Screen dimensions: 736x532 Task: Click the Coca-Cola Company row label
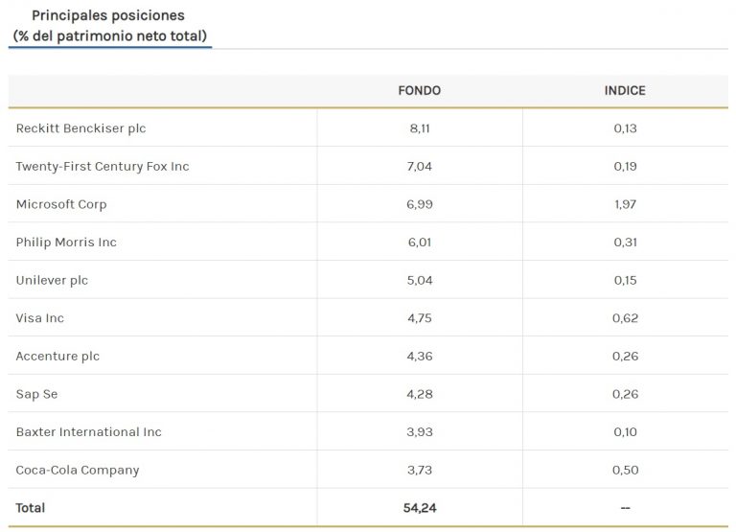[x=78, y=470]
